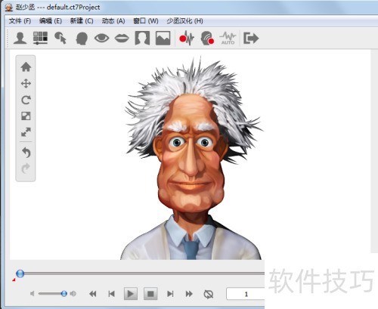Select the move pan cross-arrows tool
The width and height of the screenshot is (378, 309).
pos(26,83)
